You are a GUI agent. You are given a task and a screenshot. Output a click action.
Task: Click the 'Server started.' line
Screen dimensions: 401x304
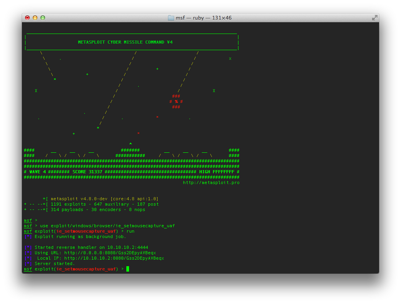(55, 263)
